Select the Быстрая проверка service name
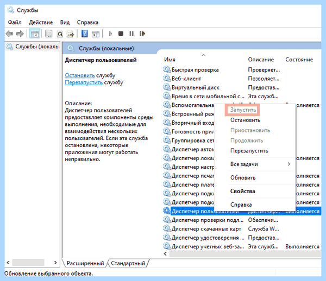Screen dimensions: 326x281 195,70
